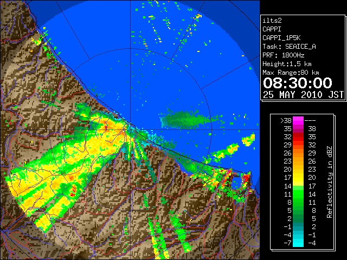Click the -7 legend value
This screenshot has height=260, width=347.
pyautogui.click(x=288, y=243)
